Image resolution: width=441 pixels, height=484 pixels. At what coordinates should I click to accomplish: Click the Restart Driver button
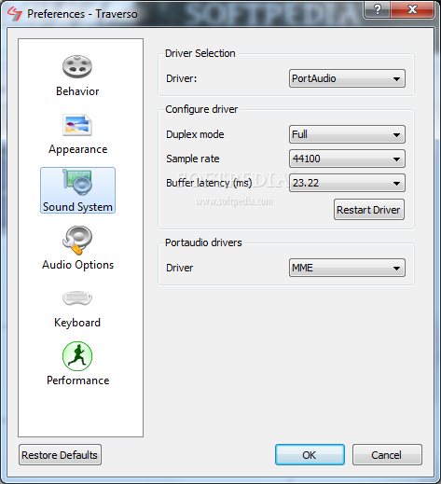pyautogui.click(x=369, y=210)
